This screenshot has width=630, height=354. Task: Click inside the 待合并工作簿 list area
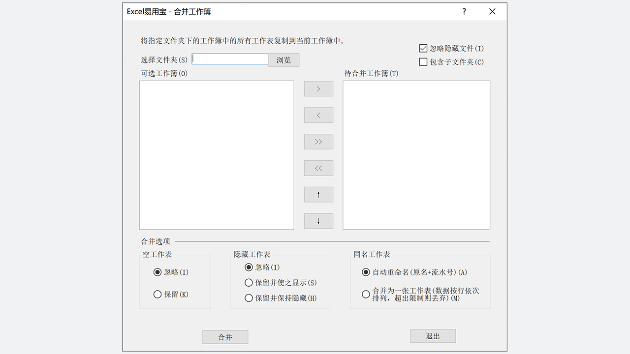(x=416, y=155)
